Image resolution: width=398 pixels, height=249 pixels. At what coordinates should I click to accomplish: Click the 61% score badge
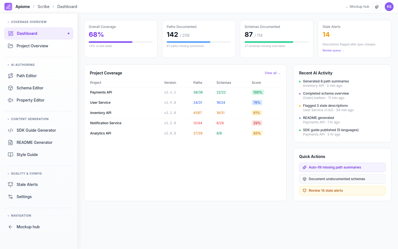[x=256, y=113]
